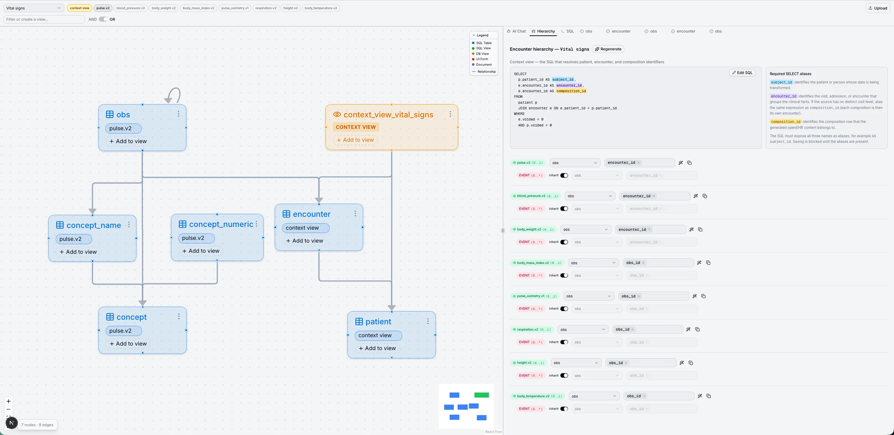Click the Edit SQL button

coord(742,73)
